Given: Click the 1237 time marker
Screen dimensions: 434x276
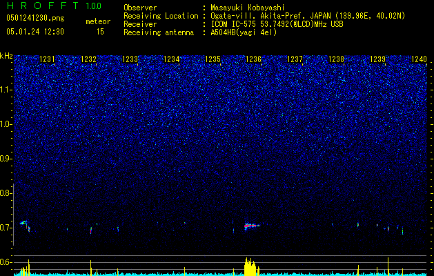Looking at the screenshot, I should [x=295, y=59].
